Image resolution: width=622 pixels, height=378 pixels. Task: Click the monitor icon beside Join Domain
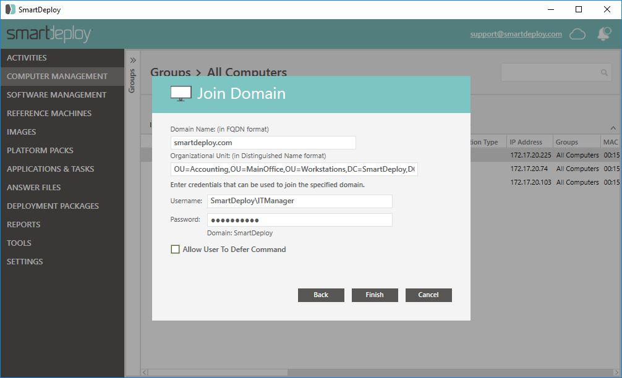tap(181, 94)
